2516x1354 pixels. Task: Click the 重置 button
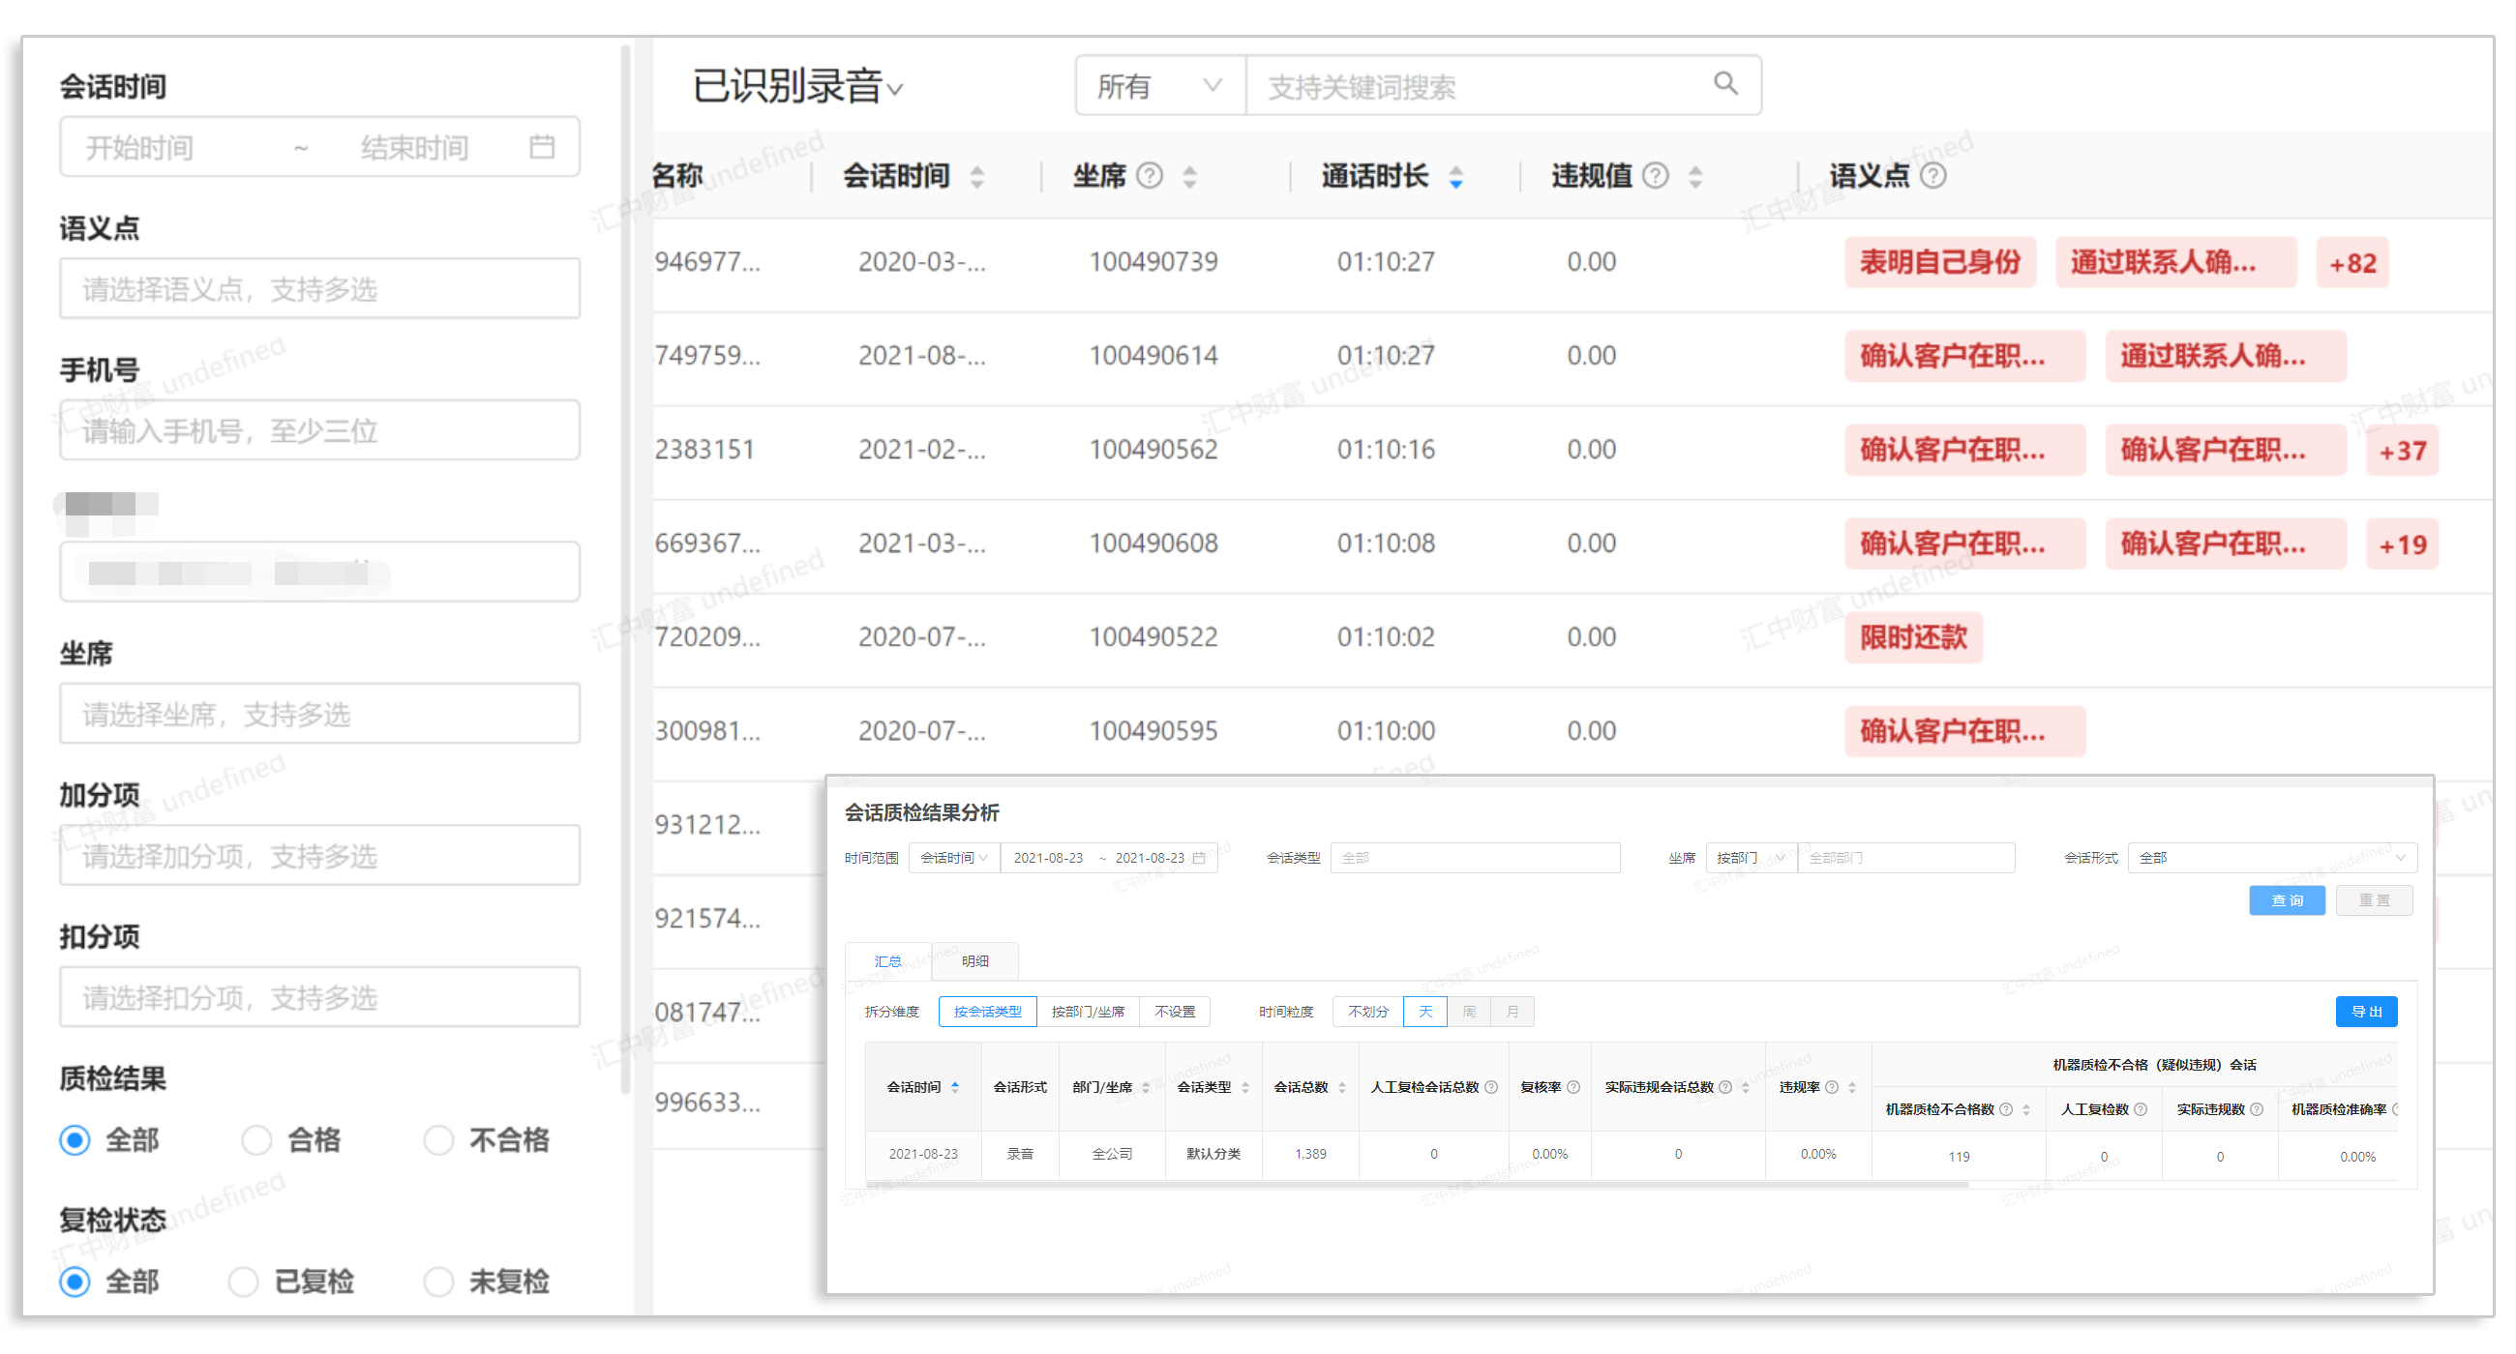[x=2375, y=900]
